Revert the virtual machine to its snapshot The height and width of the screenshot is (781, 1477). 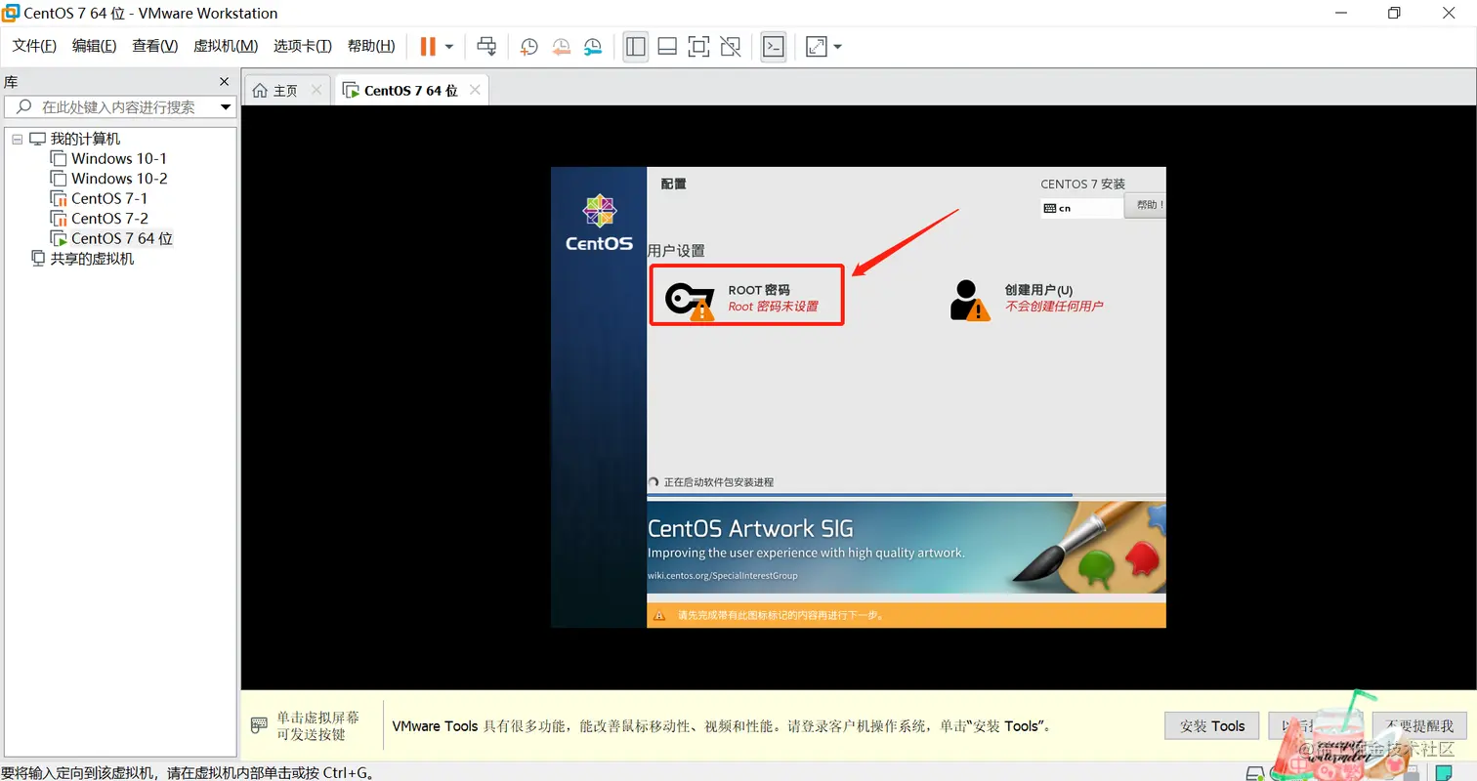(x=561, y=46)
